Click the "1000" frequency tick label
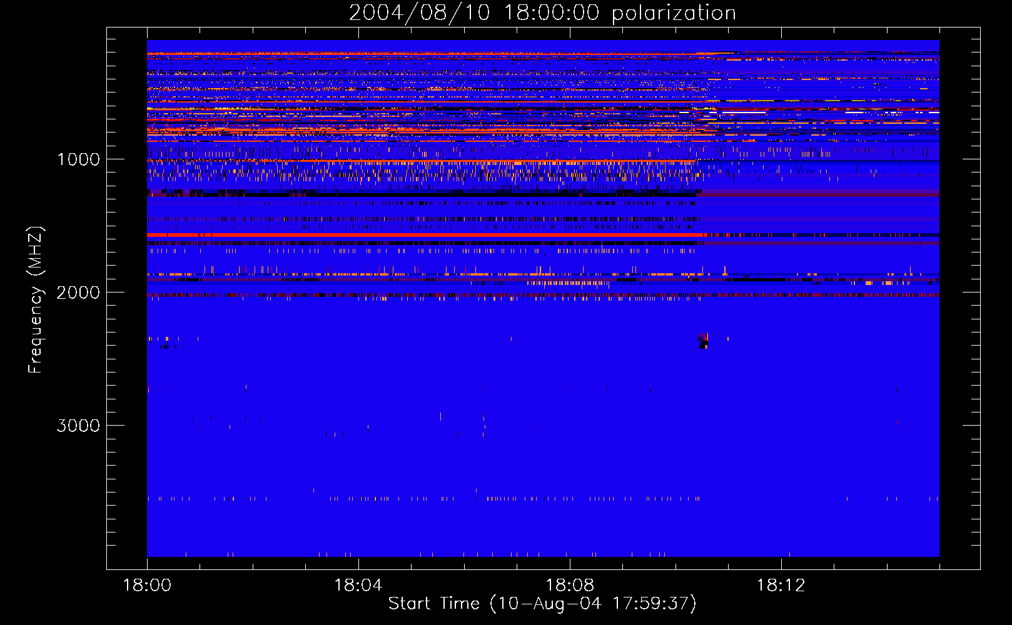 (78, 159)
